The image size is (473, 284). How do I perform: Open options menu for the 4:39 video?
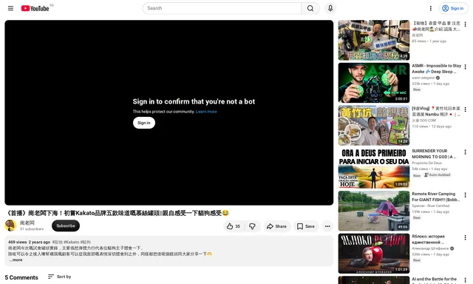(465, 24)
